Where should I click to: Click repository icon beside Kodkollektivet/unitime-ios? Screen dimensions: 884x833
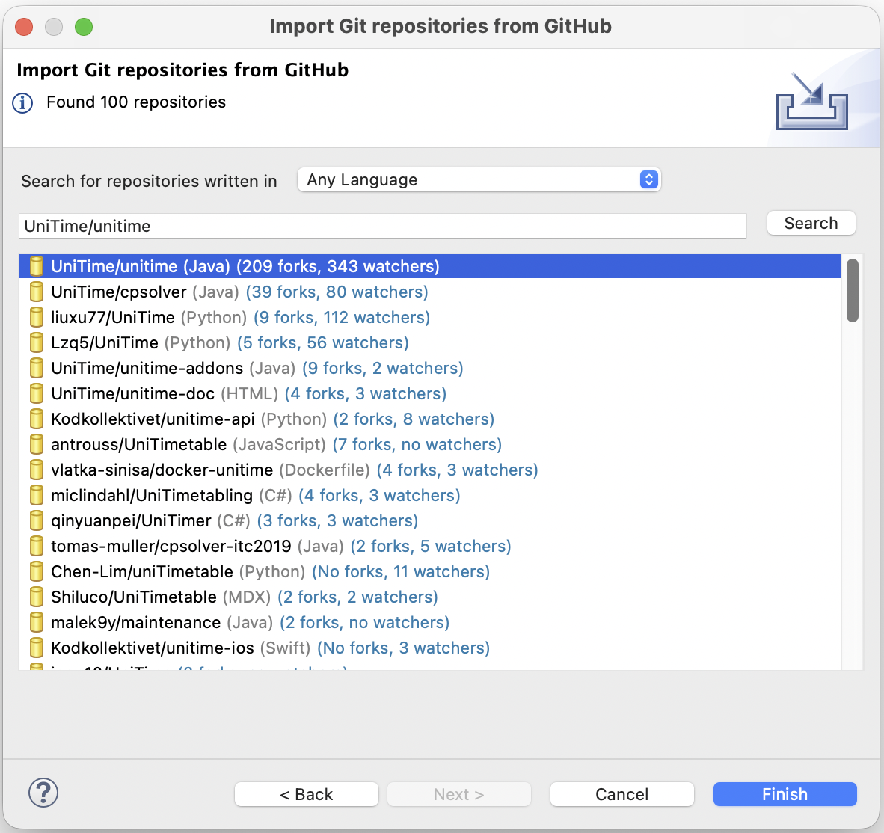[x=37, y=648]
